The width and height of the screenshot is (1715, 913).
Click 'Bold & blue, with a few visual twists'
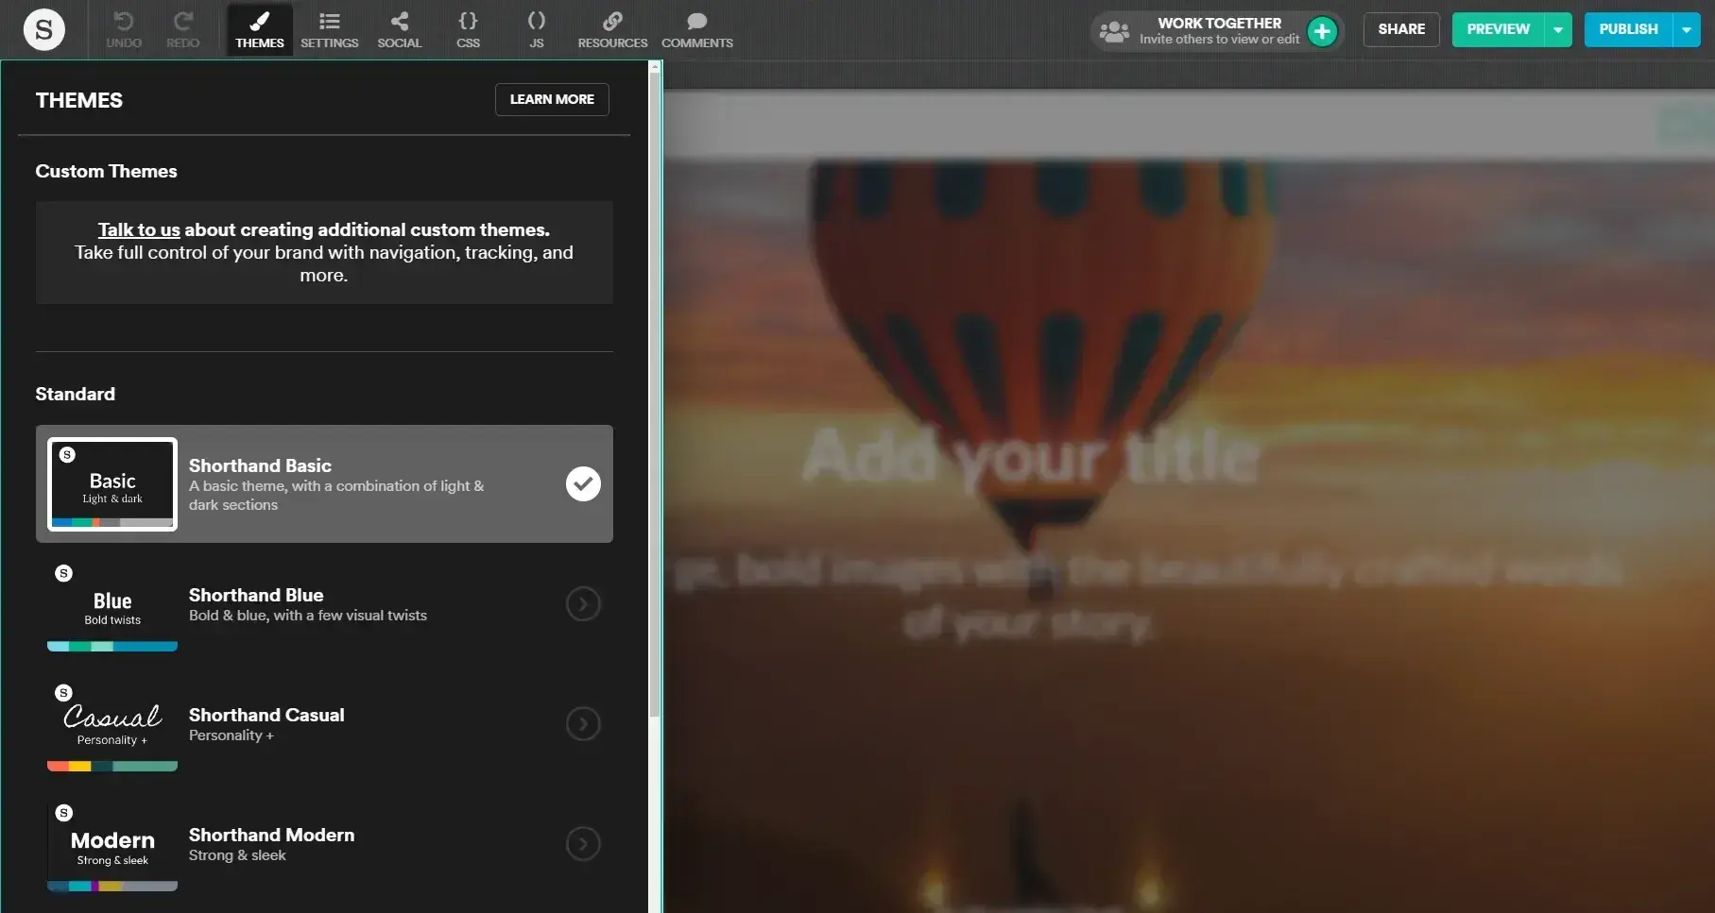(308, 616)
